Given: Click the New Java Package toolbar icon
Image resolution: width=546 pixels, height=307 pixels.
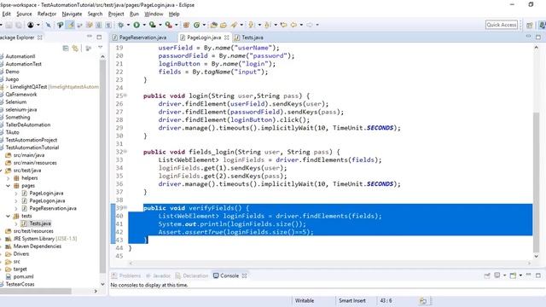Looking at the screenshot, I should (x=186, y=25).
